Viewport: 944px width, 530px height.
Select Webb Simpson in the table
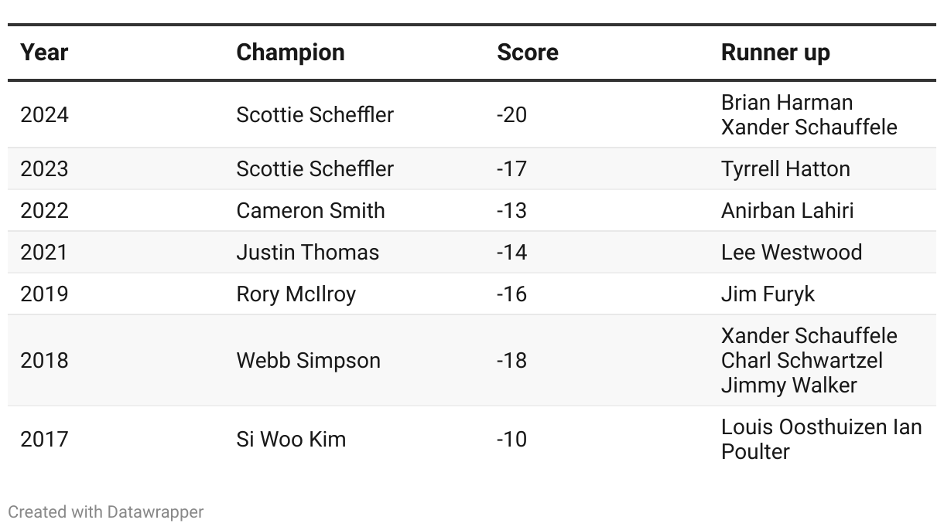tap(308, 361)
